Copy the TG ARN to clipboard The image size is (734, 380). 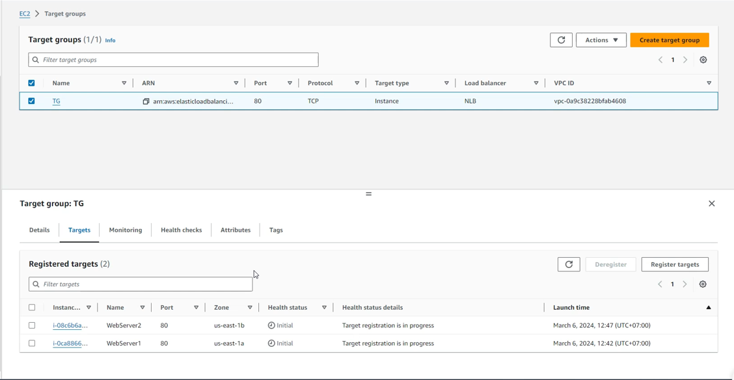pos(146,102)
